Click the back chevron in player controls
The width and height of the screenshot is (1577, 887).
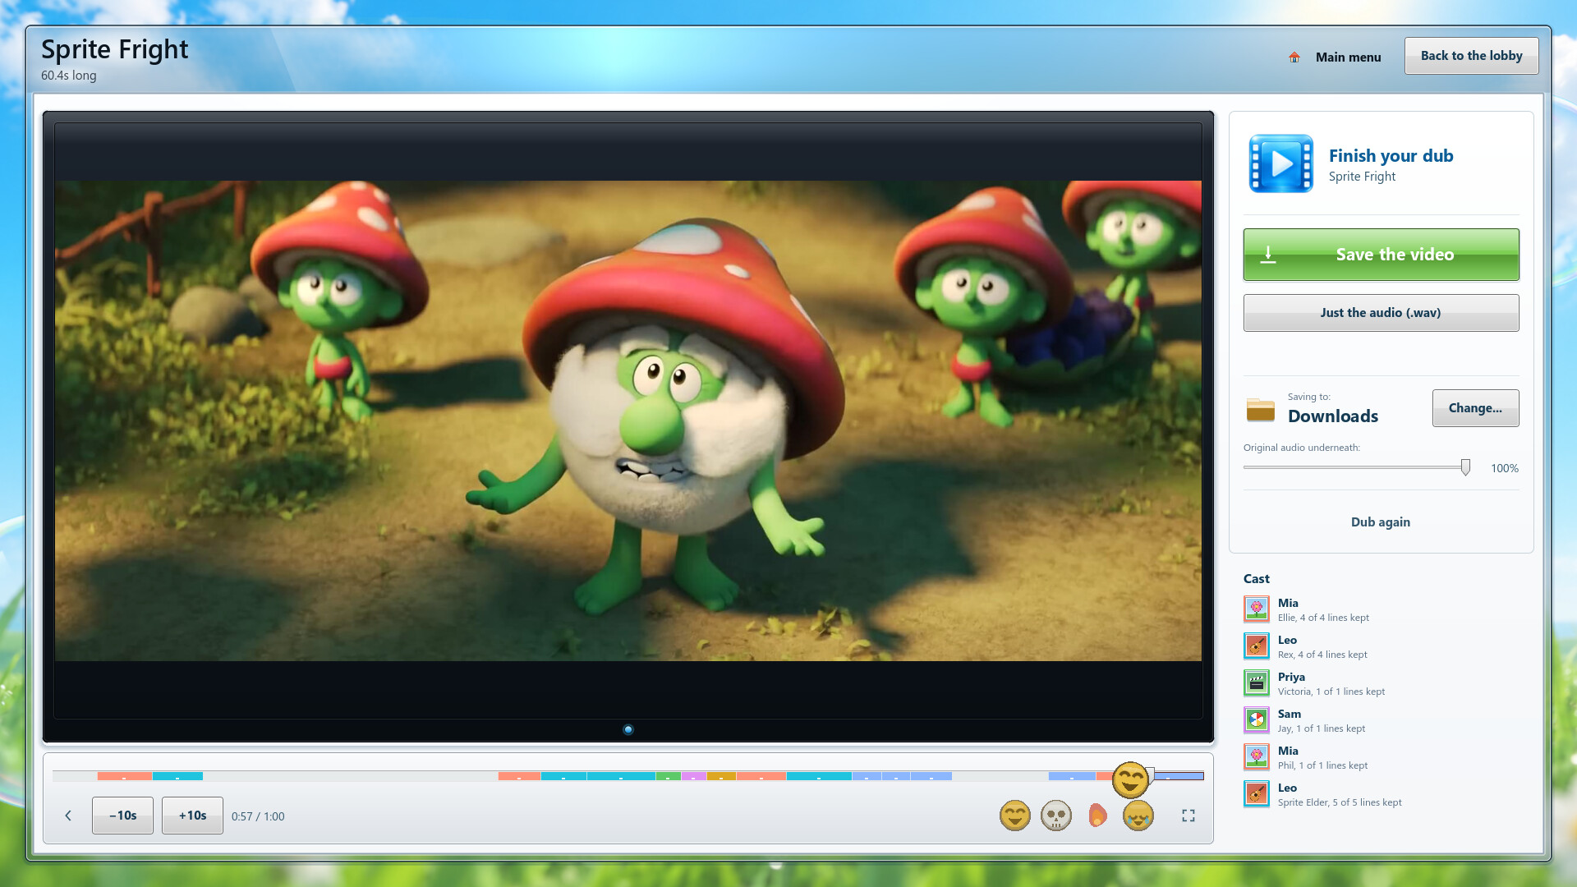click(x=68, y=816)
